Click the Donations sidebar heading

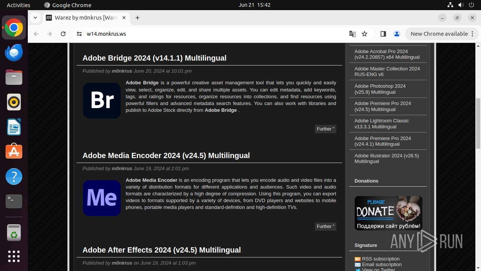366,181
